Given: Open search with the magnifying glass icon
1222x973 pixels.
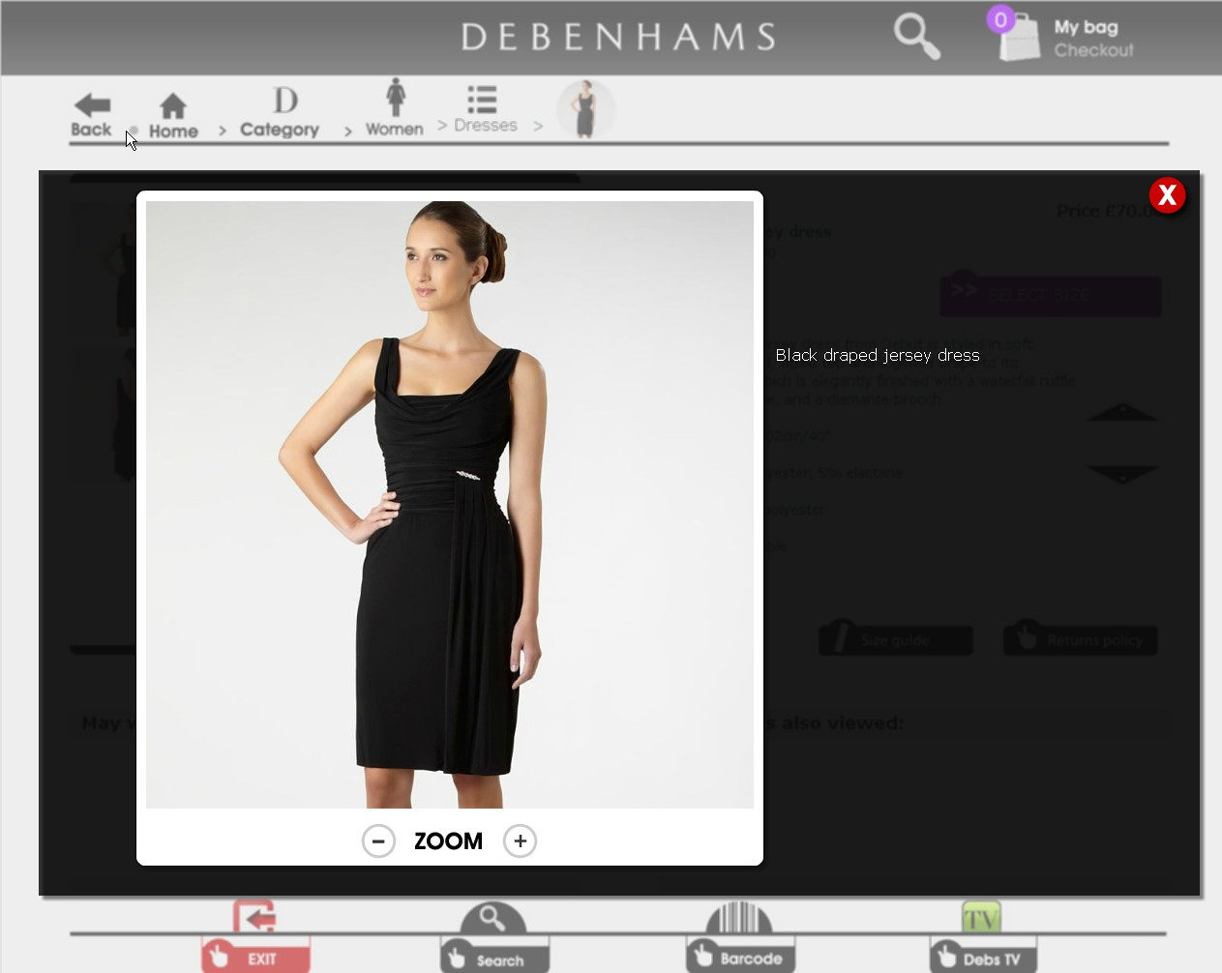Looking at the screenshot, I should [x=916, y=36].
